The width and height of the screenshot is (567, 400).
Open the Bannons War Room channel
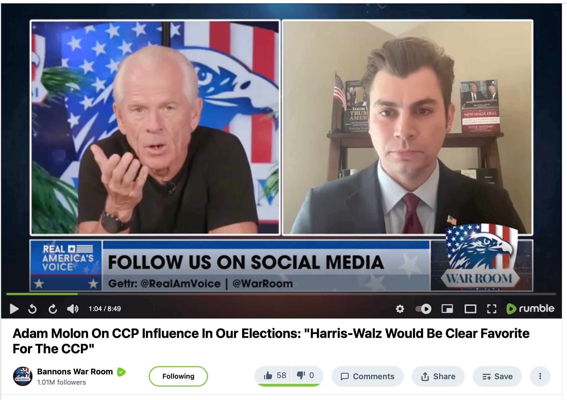pos(75,372)
